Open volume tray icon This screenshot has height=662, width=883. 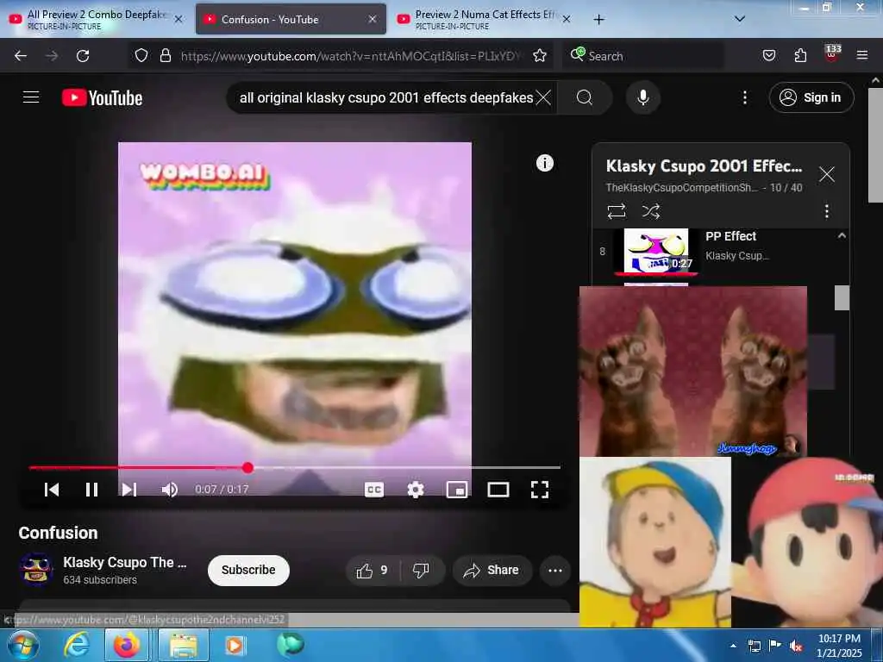point(796,646)
